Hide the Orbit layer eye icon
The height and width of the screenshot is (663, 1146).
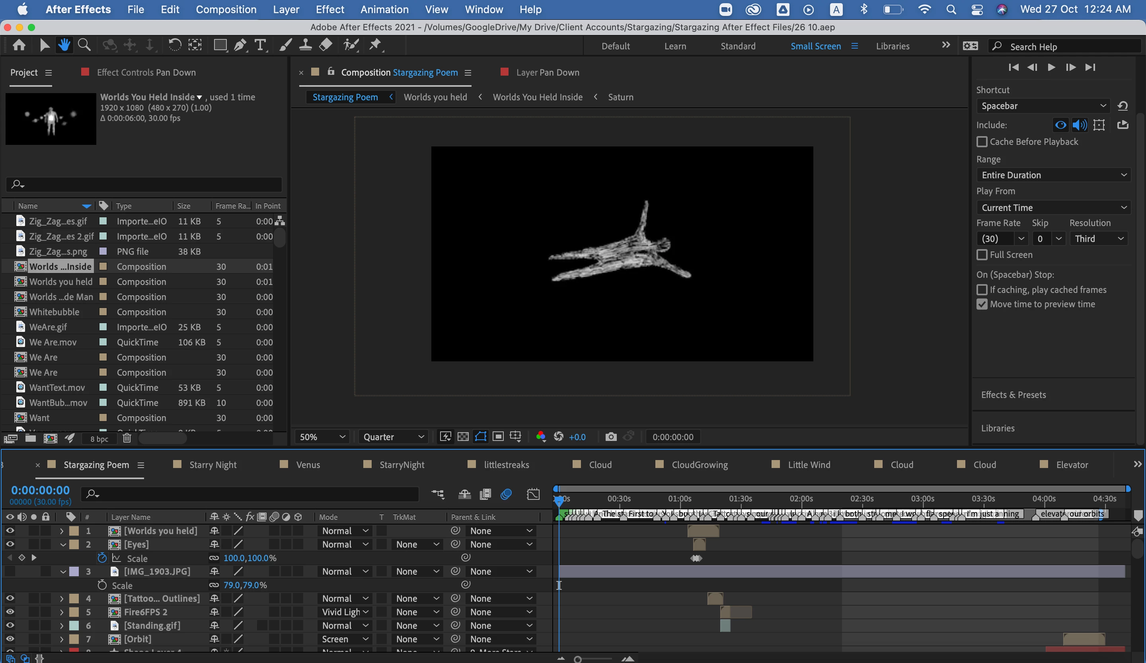click(10, 638)
